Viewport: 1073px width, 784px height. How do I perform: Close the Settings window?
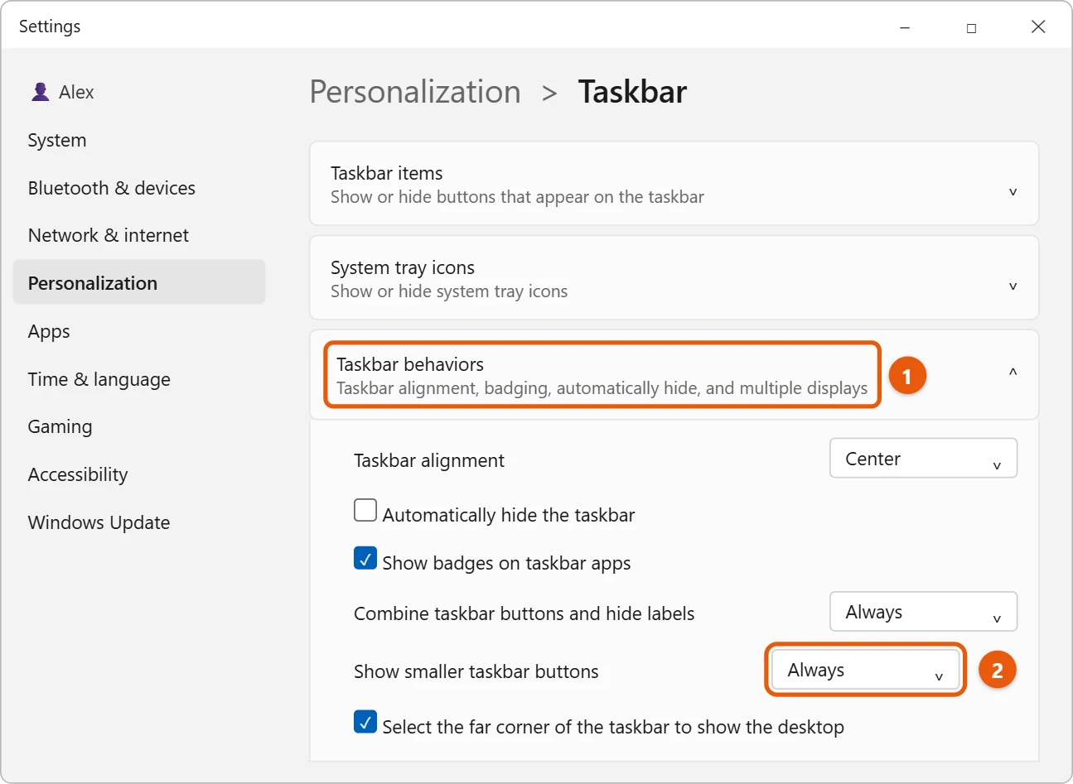1038,27
